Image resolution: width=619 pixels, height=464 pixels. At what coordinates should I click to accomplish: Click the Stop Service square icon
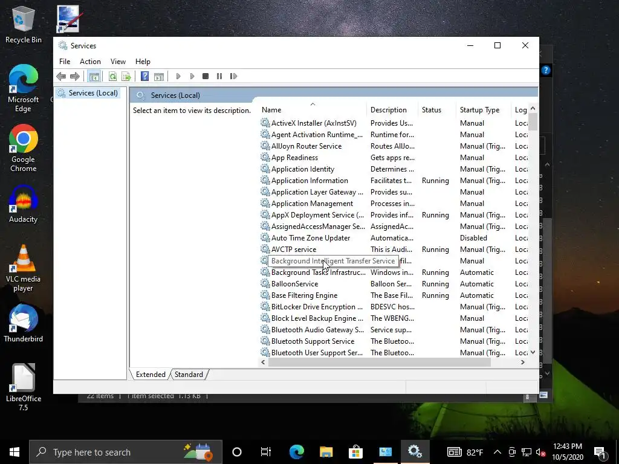pyautogui.click(x=206, y=76)
